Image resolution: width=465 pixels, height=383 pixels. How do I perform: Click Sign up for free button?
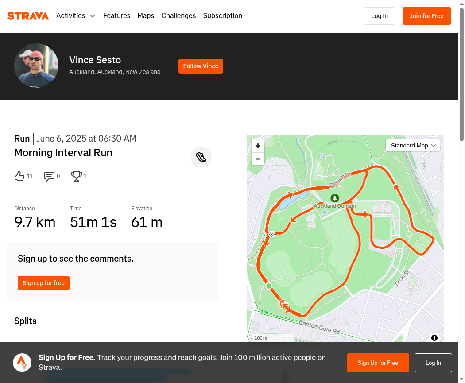(43, 283)
